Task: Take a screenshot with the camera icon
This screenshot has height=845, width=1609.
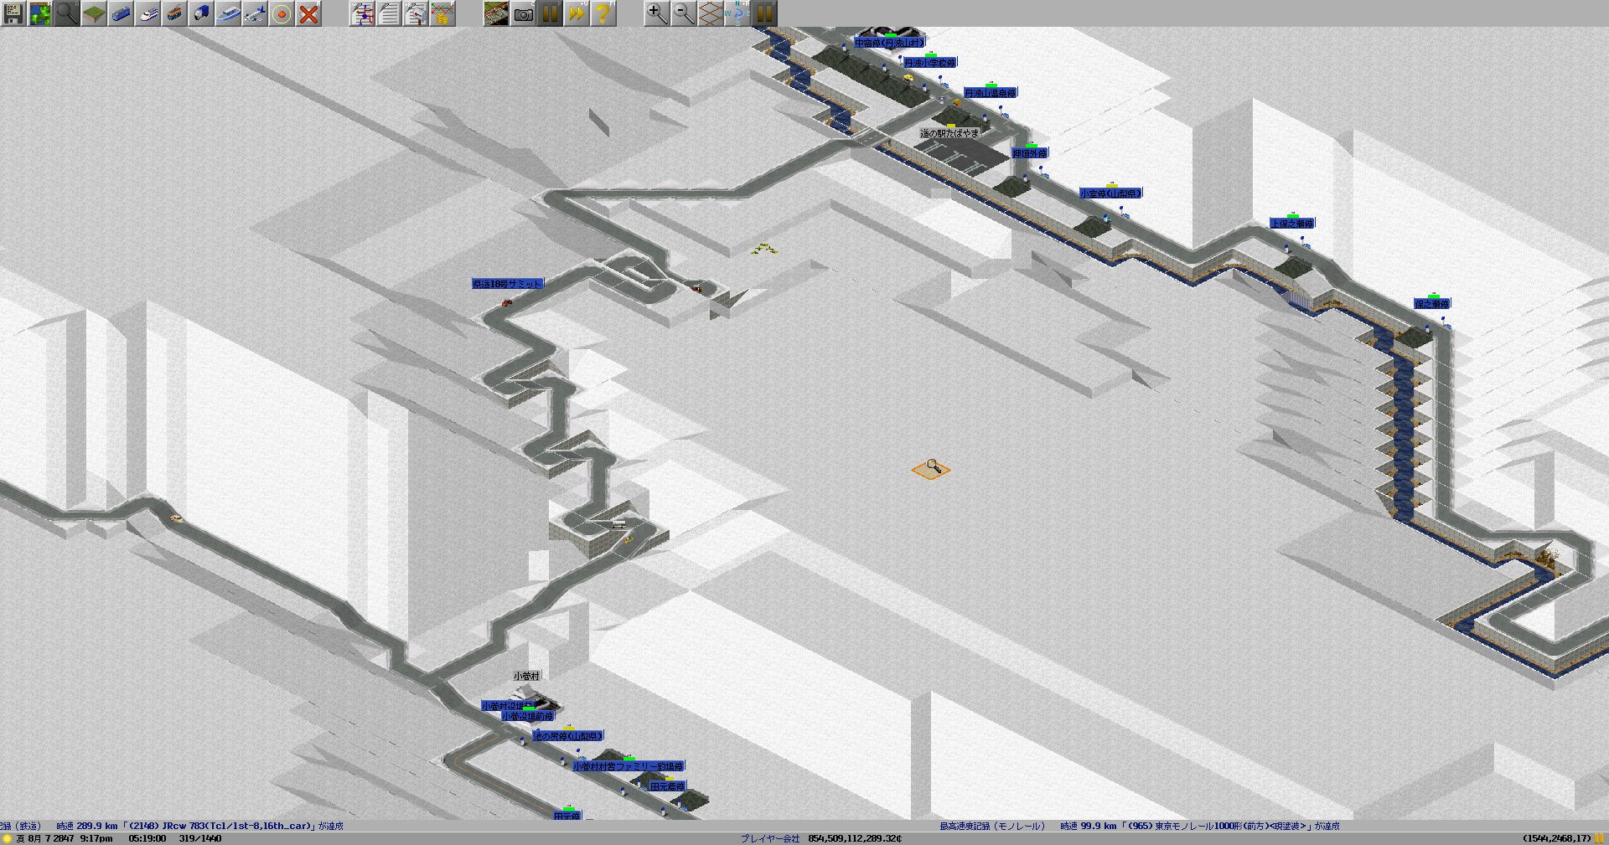Action: tap(523, 13)
